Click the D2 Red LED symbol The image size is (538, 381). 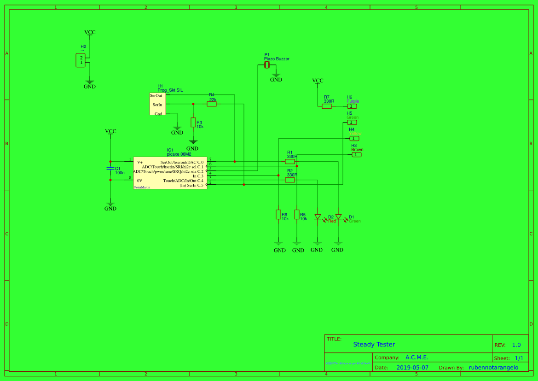[x=318, y=217]
